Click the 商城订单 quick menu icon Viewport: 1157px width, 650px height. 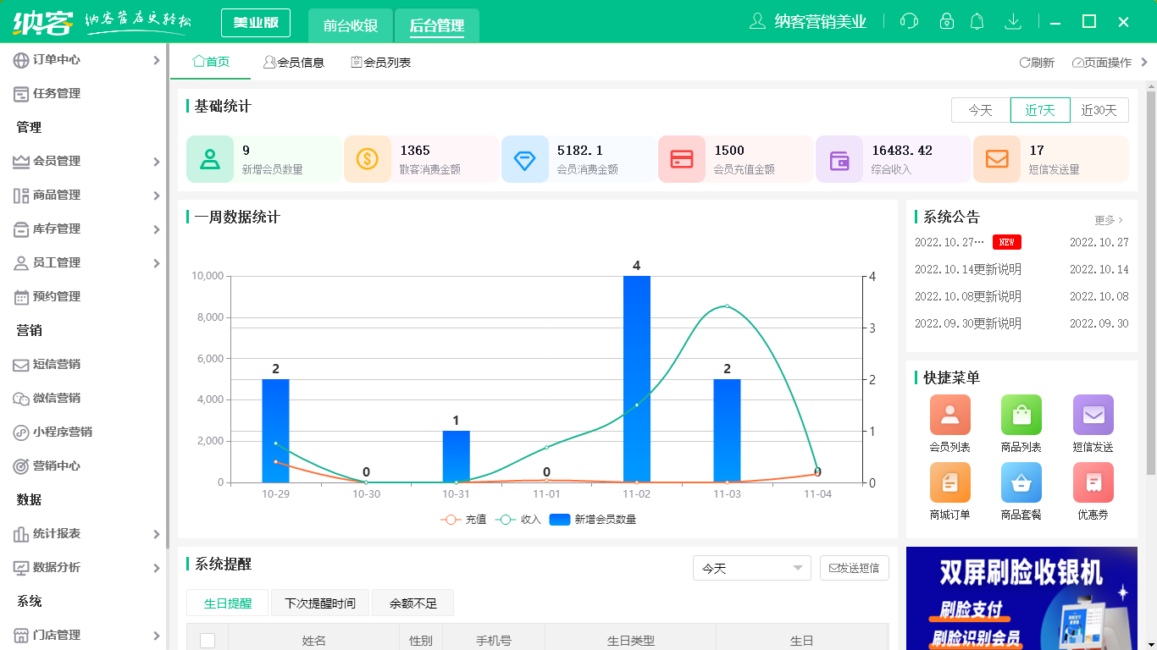pos(949,482)
